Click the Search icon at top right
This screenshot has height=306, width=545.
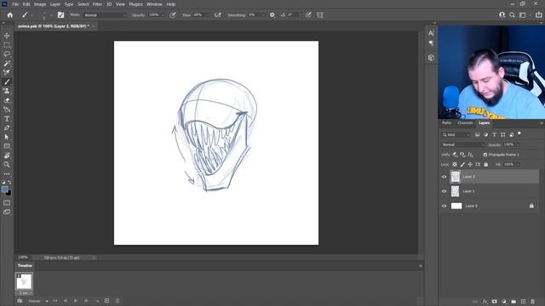coord(513,15)
